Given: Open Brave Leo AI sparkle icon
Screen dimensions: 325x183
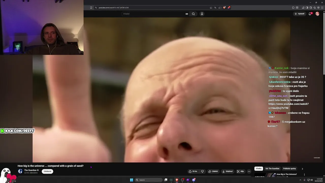Looking at the screenshot, I should [315, 8].
